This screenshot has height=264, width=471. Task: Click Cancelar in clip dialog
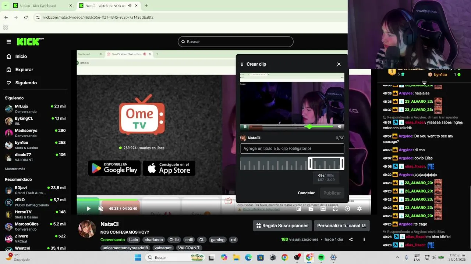click(x=306, y=193)
